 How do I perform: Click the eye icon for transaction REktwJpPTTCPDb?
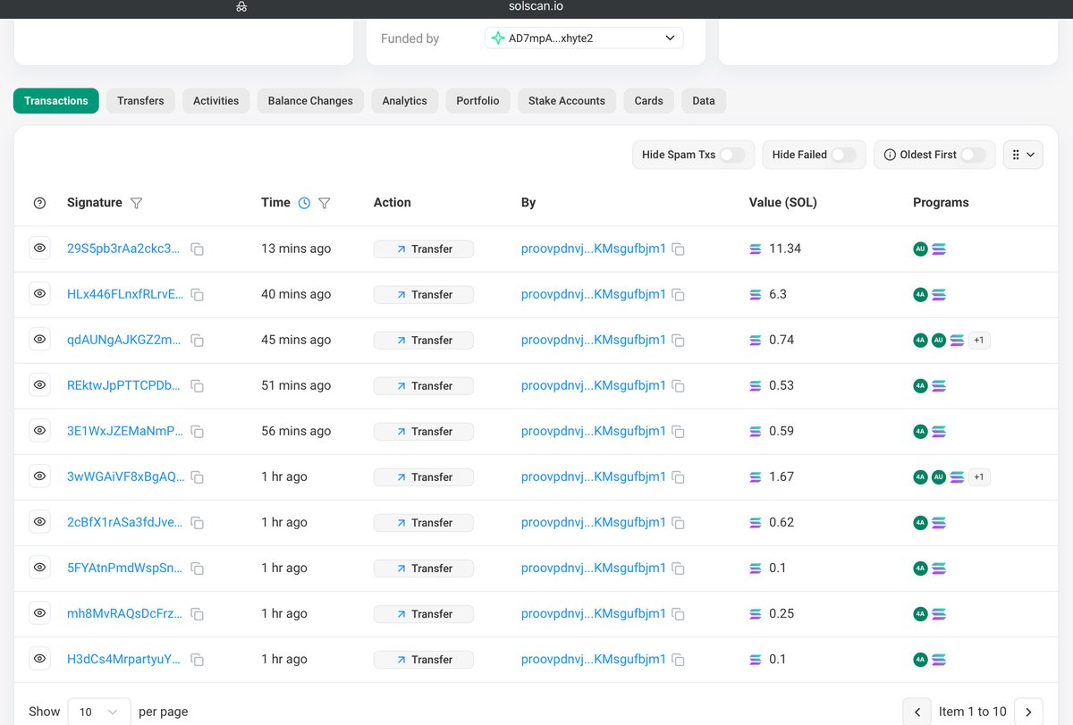tap(39, 385)
